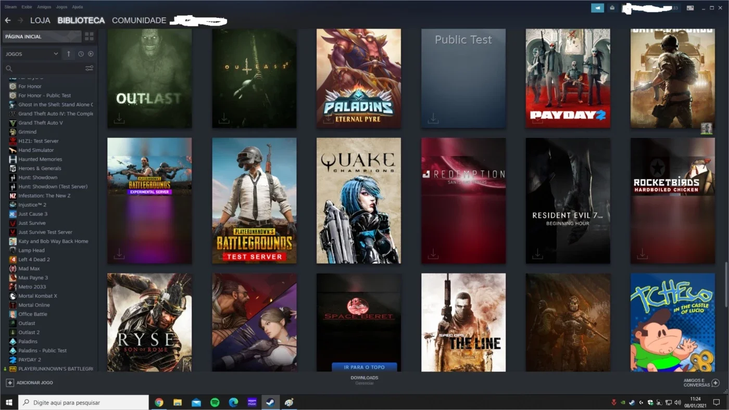Open Spotify from the taskbar

(215, 402)
